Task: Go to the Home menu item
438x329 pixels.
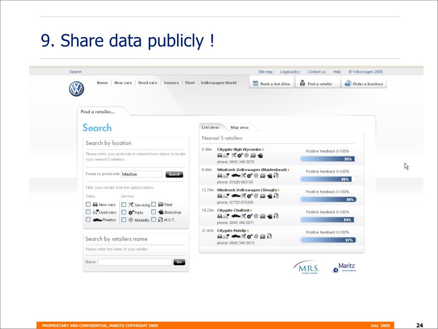Action: (x=102, y=83)
